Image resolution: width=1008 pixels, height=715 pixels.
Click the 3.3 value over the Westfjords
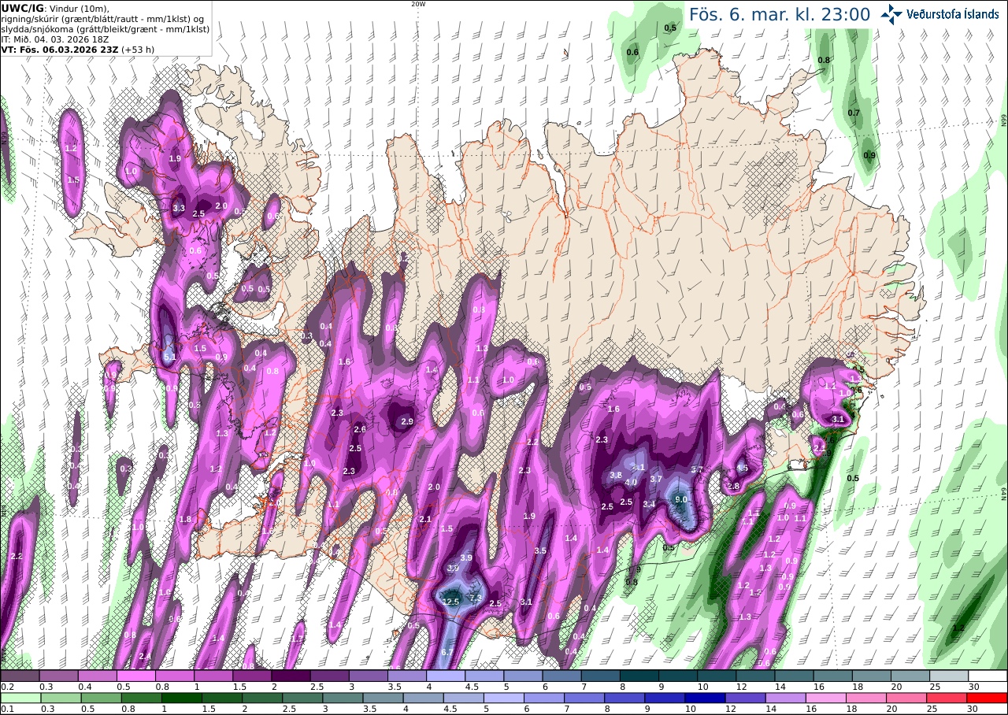pos(179,209)
